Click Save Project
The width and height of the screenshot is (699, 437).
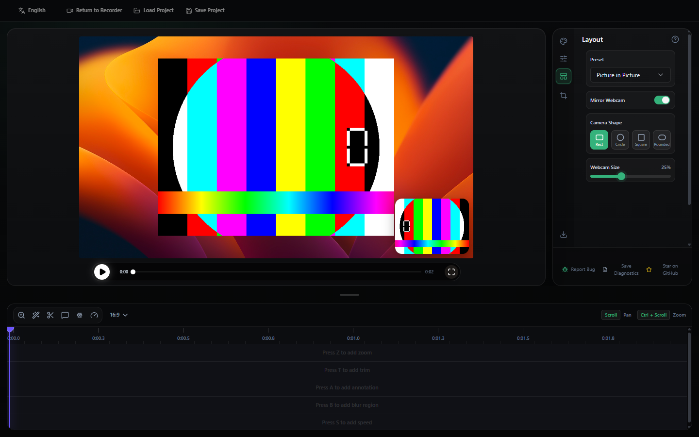205,10
